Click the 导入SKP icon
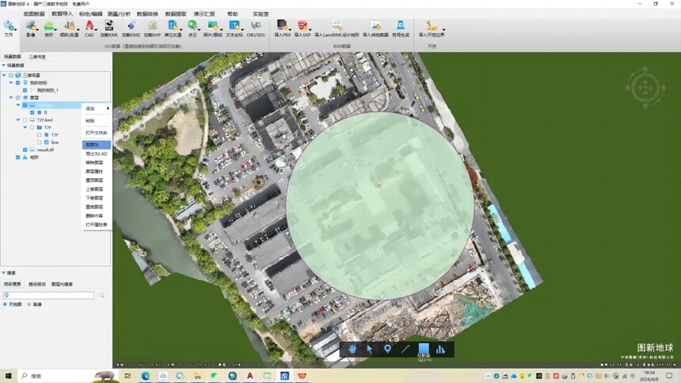 (x=302, y=28)
